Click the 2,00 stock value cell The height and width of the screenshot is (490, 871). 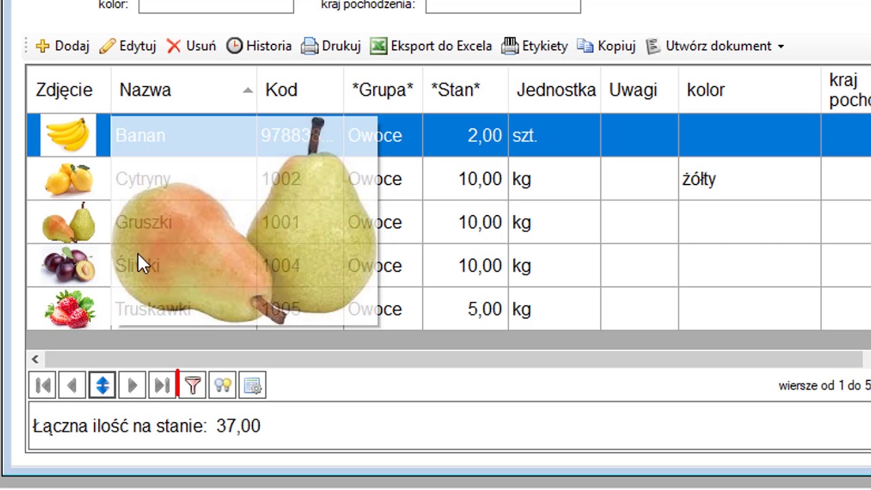[x=465, y=135]
